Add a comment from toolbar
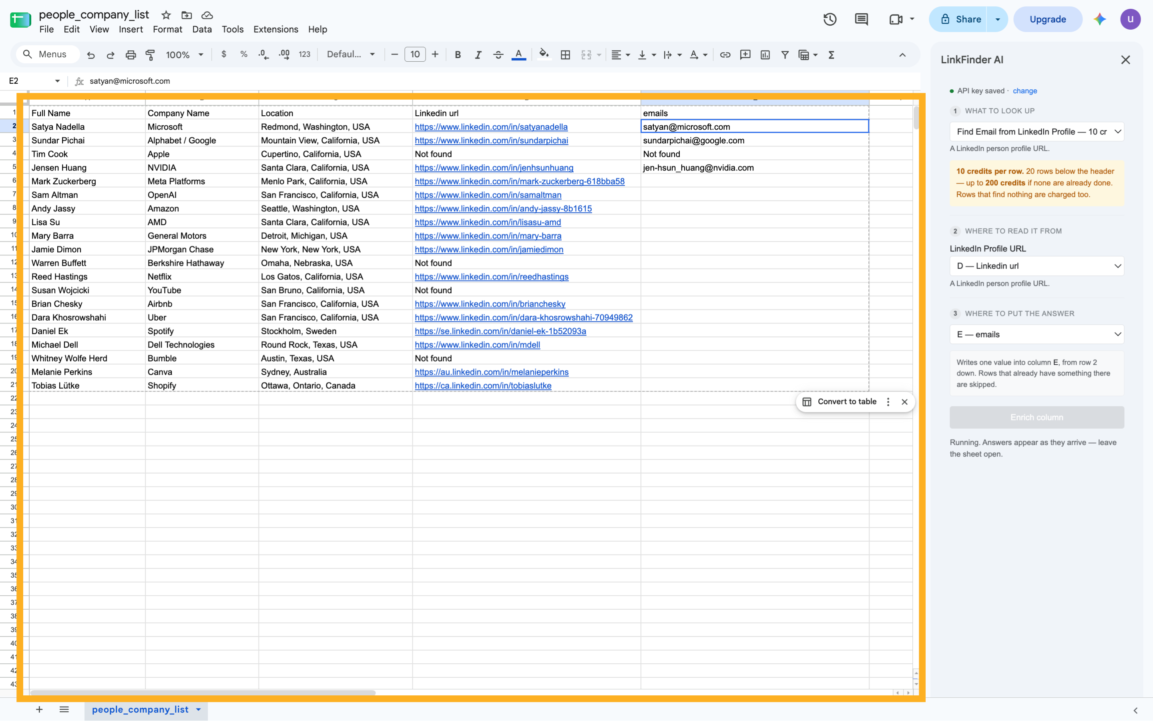 tap(745, 55)
